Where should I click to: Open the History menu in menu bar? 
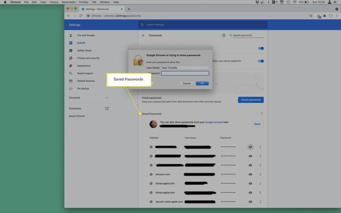tap(54, 2)
